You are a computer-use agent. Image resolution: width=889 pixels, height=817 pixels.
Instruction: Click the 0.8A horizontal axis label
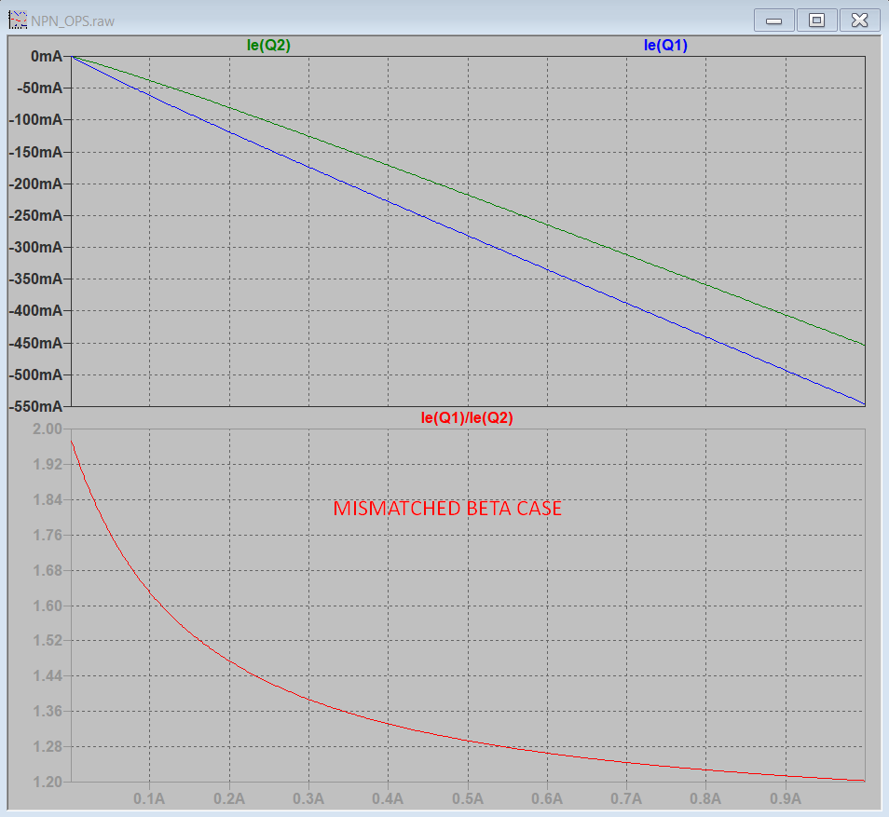[705, 799]
